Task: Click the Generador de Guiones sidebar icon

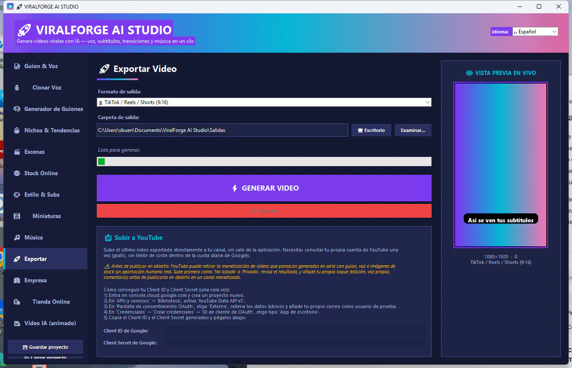Action: click(17, 109)
